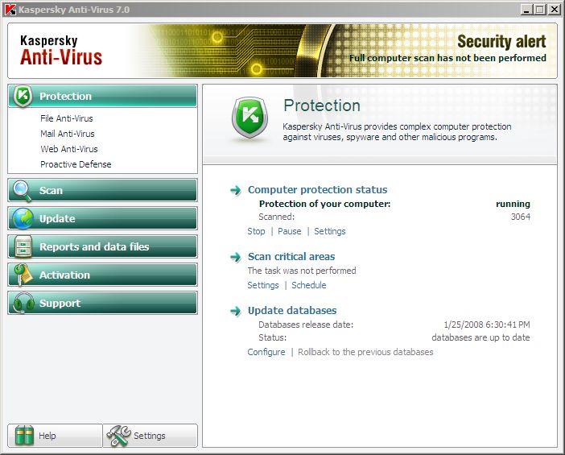Click the Update globe icon
The width and height of the screenshot is (565, 455).
(23, 219)
